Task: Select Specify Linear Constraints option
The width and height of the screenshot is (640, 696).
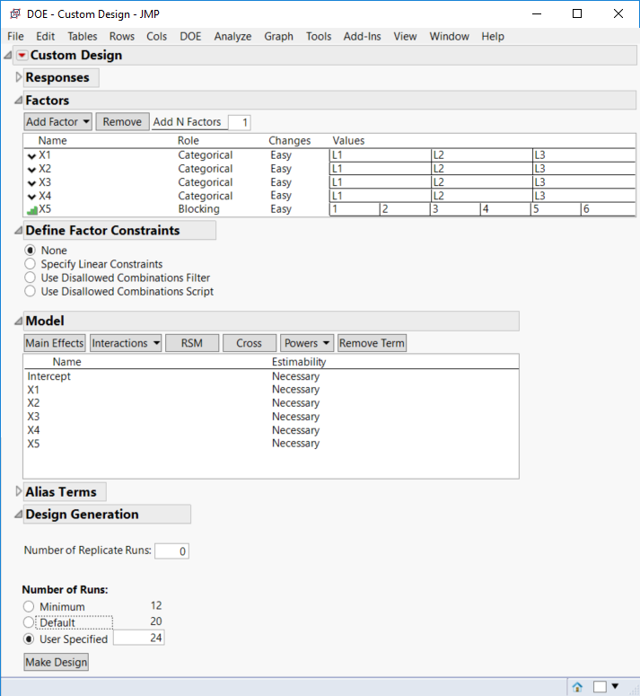Action: [30, 264]
